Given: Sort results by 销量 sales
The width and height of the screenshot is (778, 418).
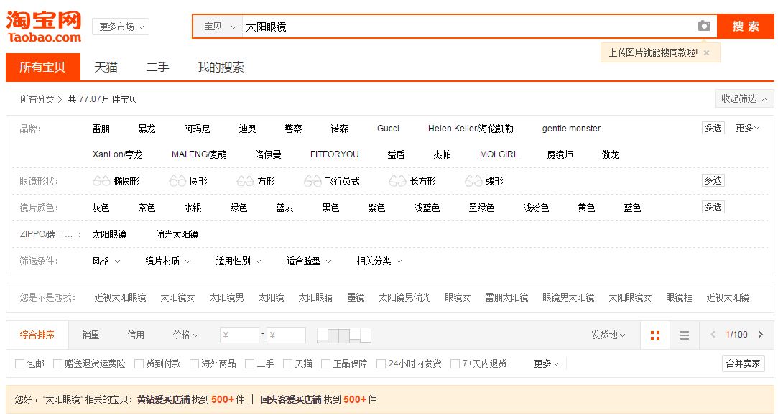Looking at the screenshot, I should pos(91,335).
